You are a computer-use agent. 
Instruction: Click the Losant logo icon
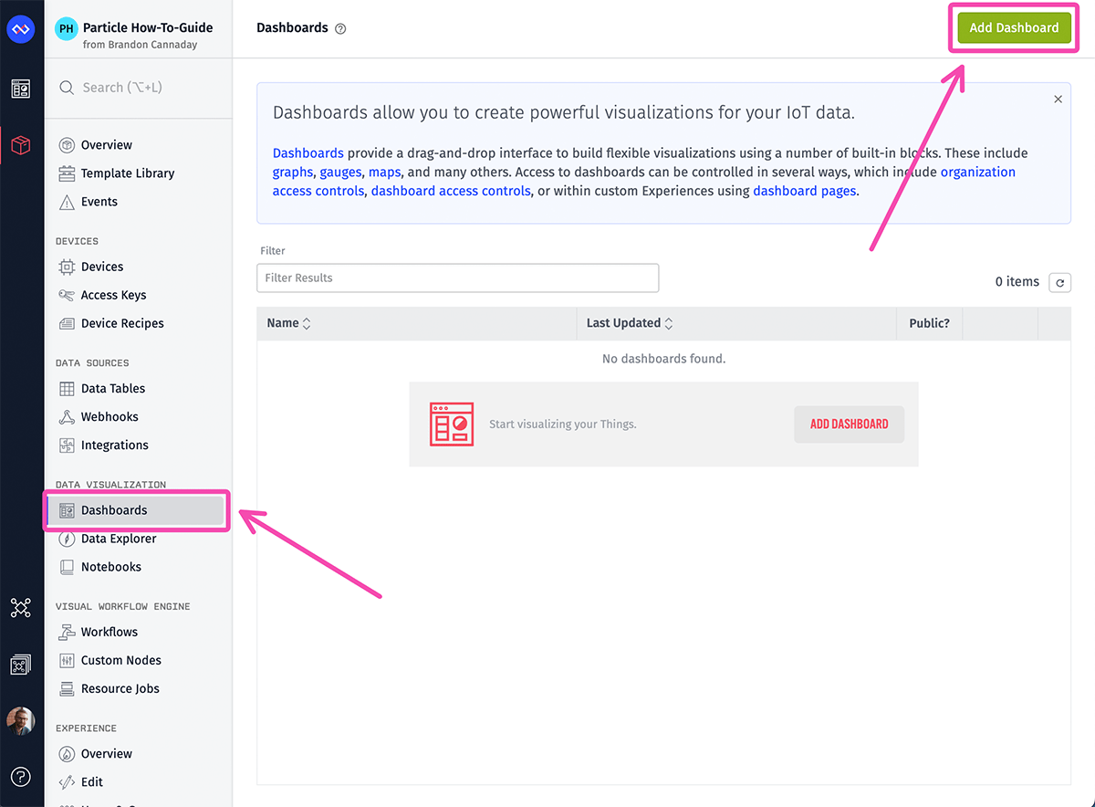click(x=21, y=29)
